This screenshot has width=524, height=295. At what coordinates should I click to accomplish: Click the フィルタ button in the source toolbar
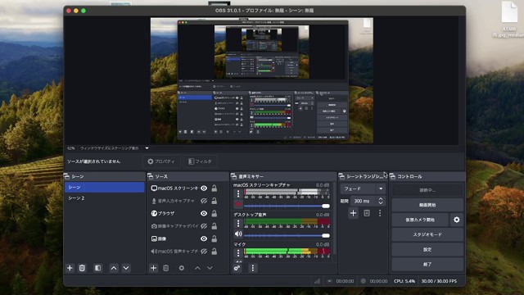point(200,161)
